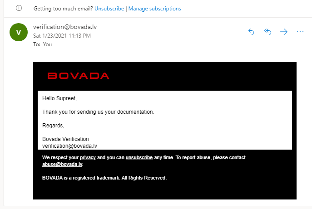The width and height of the screenshot is (312, 209).
Task: Click the 'Bovada Verification' signature text
Action: (65, 139)
